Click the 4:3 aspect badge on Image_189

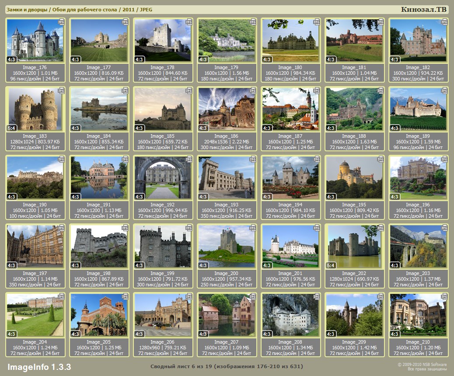395,128
